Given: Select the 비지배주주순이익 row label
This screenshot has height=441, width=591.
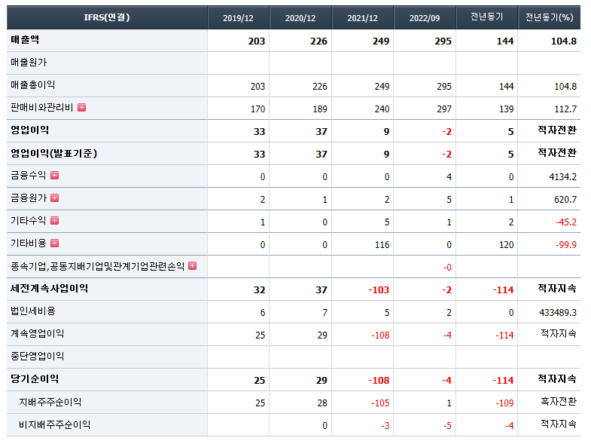Looking at the screenshot, I should pos(55,425).
